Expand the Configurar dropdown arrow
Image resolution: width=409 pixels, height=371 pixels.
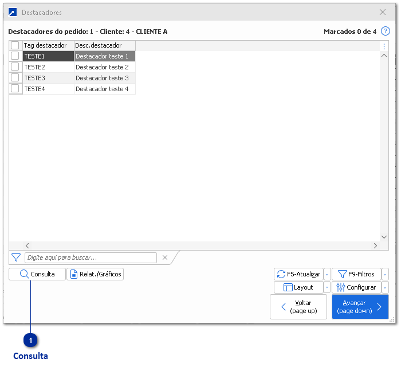(385, 287)
